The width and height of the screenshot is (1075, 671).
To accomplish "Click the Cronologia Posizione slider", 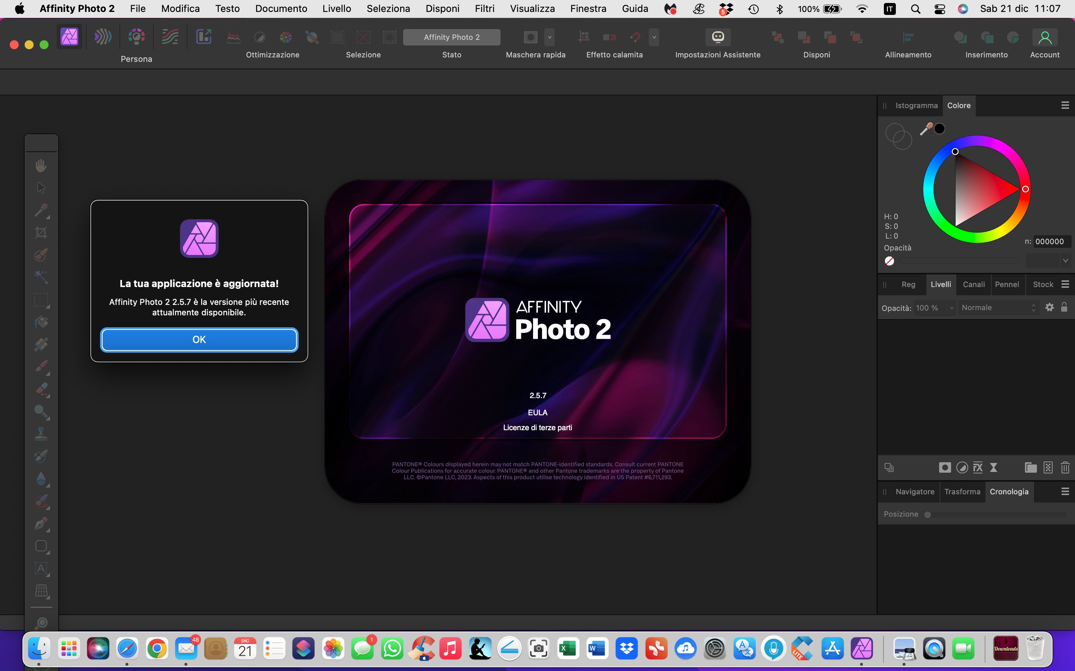I will click(995, 514).
